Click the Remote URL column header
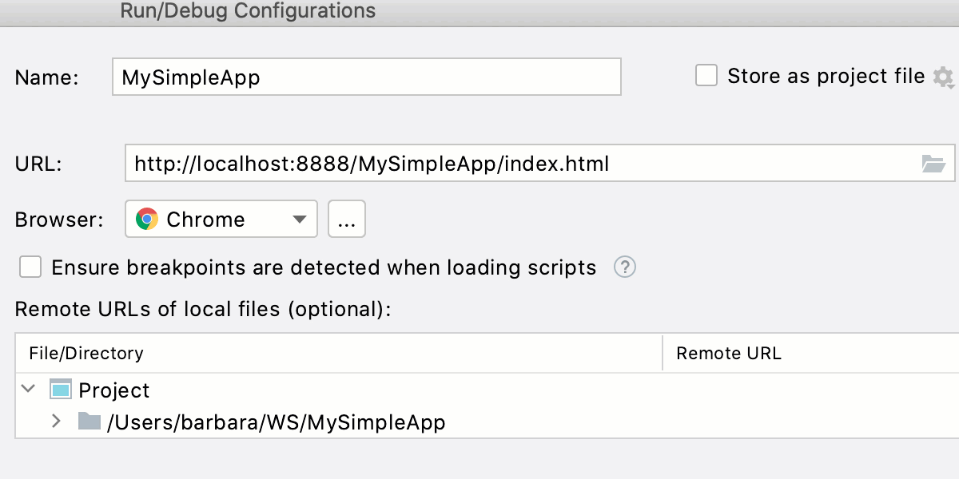Screen dimensions: 959x479 click(728, 353)
